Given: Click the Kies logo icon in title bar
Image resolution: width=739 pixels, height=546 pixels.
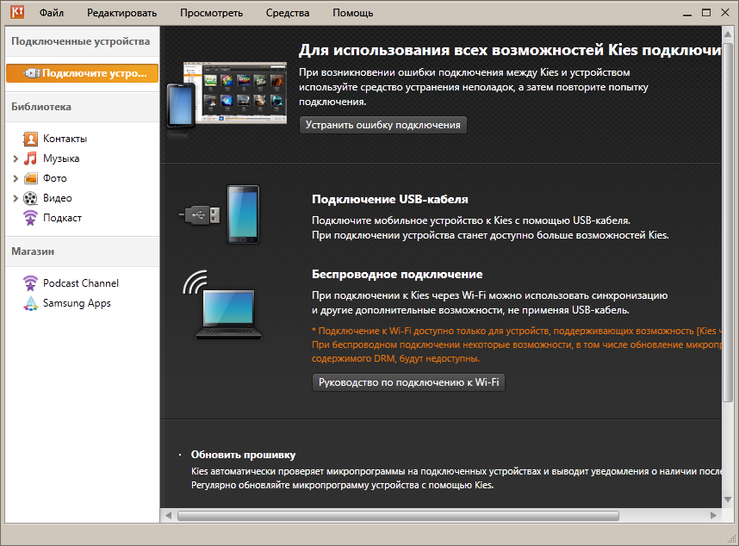Looking at the screenshot, I should click(17, 12).
